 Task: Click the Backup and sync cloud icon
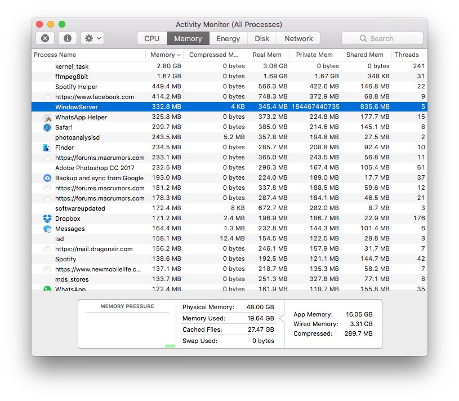pos(47,178)
